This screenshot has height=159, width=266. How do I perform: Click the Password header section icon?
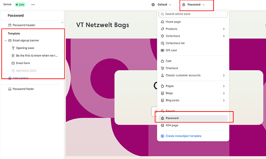tap(10, 25)
